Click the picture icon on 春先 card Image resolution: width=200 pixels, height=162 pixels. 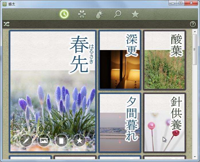coord(44,140)
